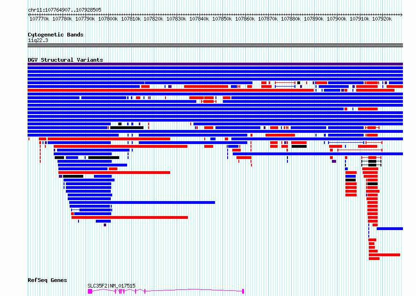Screen dimensions: 416x296
Task: Select the topmost purple structural variant bar
Action: click(x=215, y=64)
